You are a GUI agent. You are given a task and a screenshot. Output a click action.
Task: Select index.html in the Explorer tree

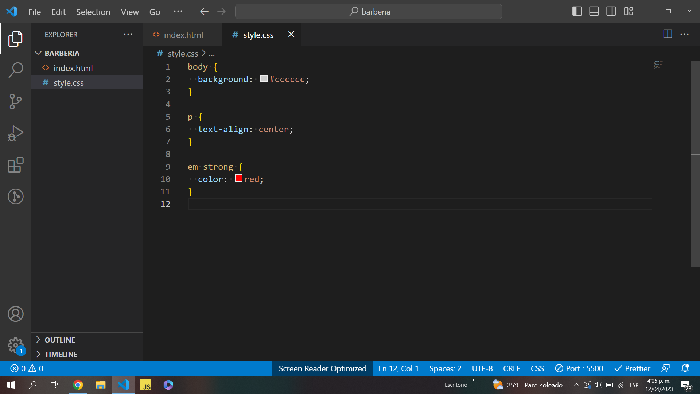(87, 68)
